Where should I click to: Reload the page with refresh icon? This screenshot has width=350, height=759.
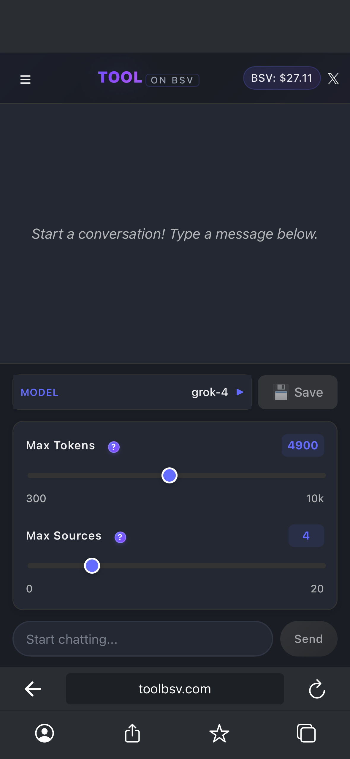click(x=317, y=689)
